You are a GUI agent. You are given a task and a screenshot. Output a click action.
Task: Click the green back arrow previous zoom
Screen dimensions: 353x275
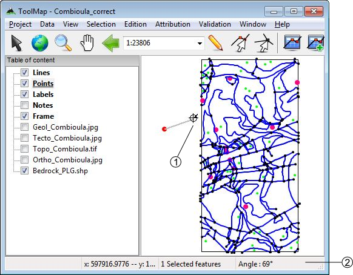click(110, 43)
